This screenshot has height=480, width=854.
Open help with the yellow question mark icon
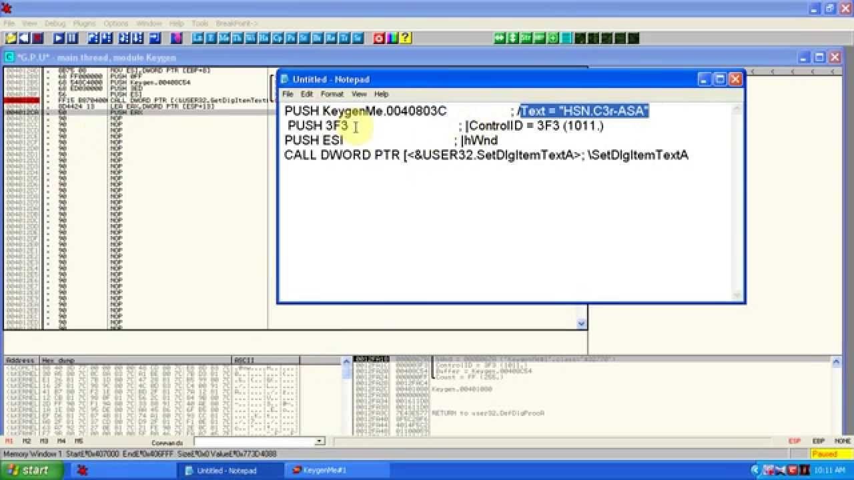pos(406,38)
